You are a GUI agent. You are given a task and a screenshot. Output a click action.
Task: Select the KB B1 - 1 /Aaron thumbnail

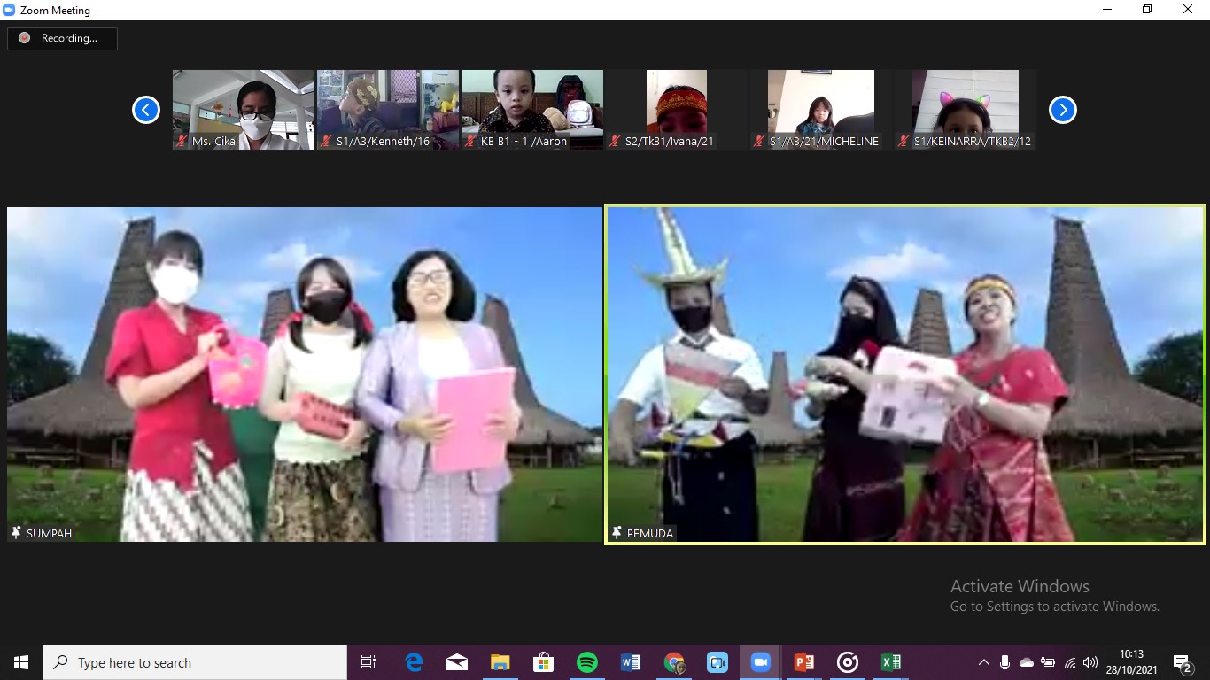(531, 109)
